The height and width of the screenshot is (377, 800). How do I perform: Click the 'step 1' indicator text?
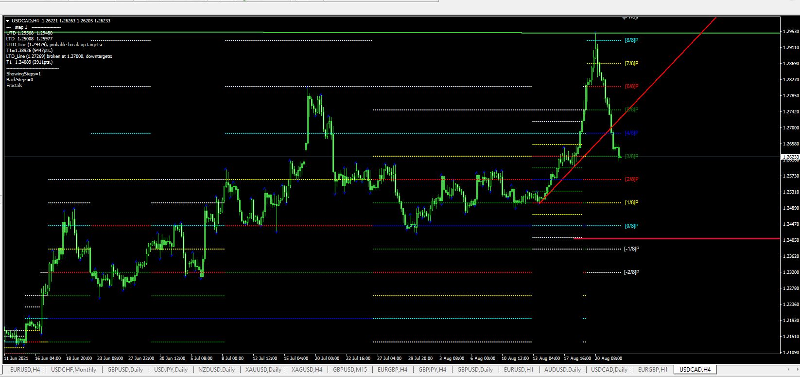[21, 27]
